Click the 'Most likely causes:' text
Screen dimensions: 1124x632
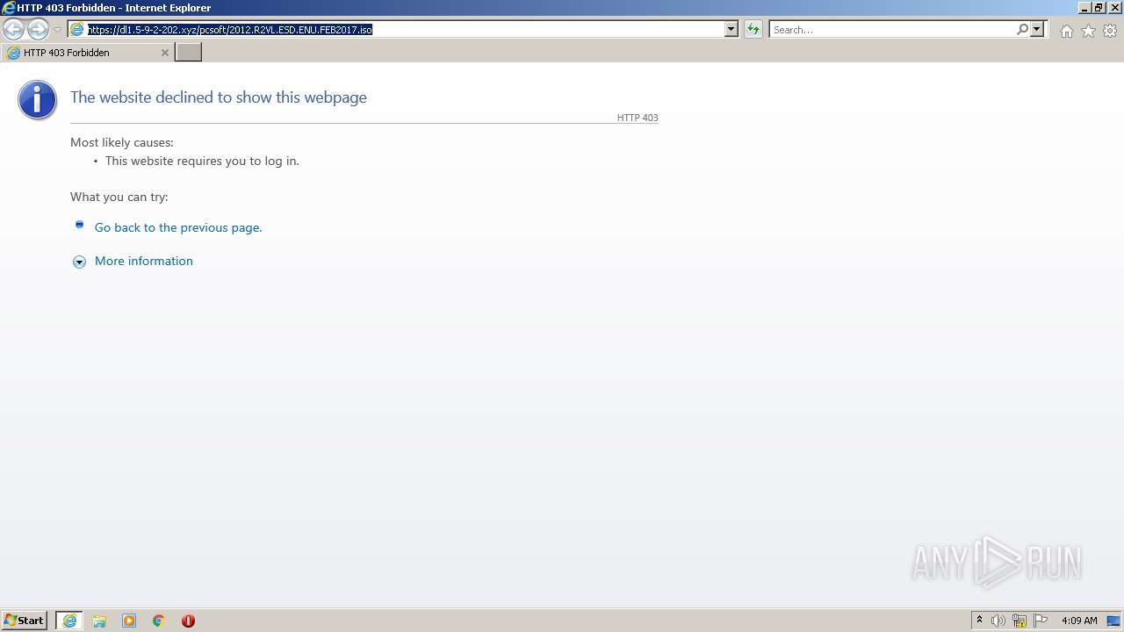coord(122,142)
